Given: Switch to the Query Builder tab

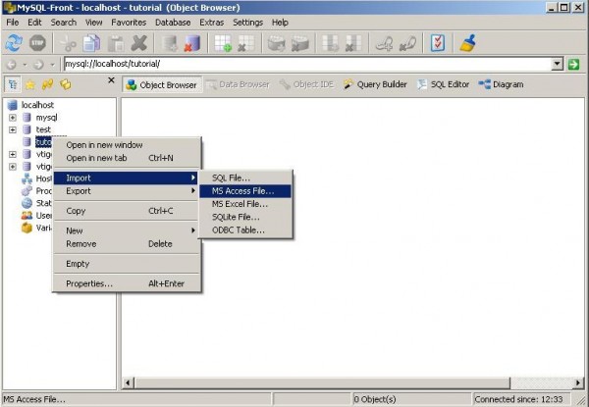Looking at the screenshot, I should (375, 84).
